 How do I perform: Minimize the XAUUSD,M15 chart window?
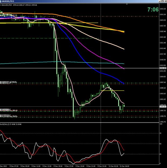[160, 1]
